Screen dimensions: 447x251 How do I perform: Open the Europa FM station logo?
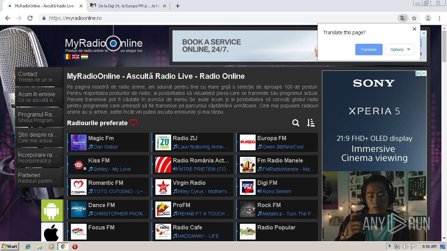click(248, 142)
